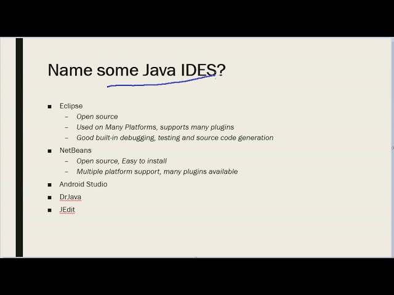Click the misspelled word "JEdit"
The image size is (394, 295).
(67, 210)
